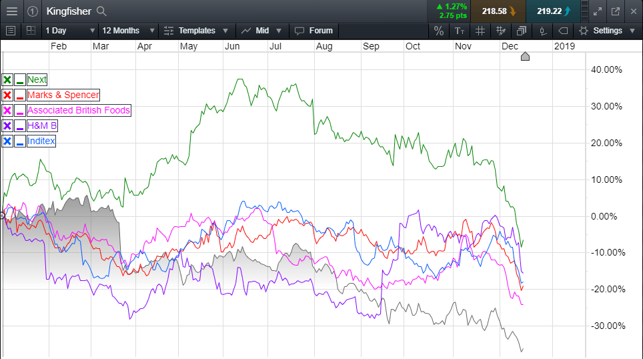Toggle the Marks & Spencer red line box
Image resolution: width=643 pixels, height=359 pixels.
tap(20, 95)
